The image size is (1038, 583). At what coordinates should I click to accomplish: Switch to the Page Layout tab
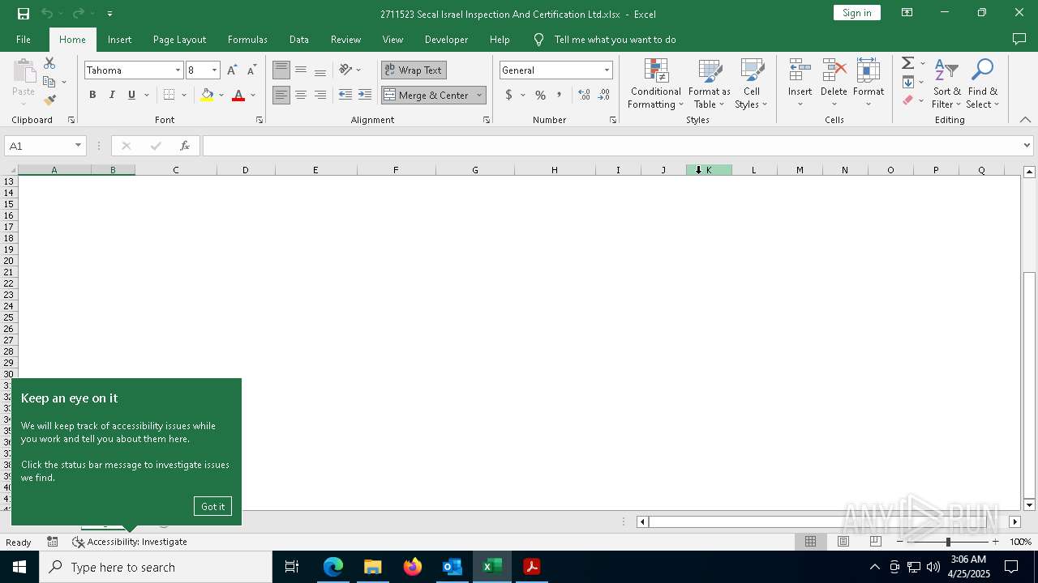pos(179,39)
